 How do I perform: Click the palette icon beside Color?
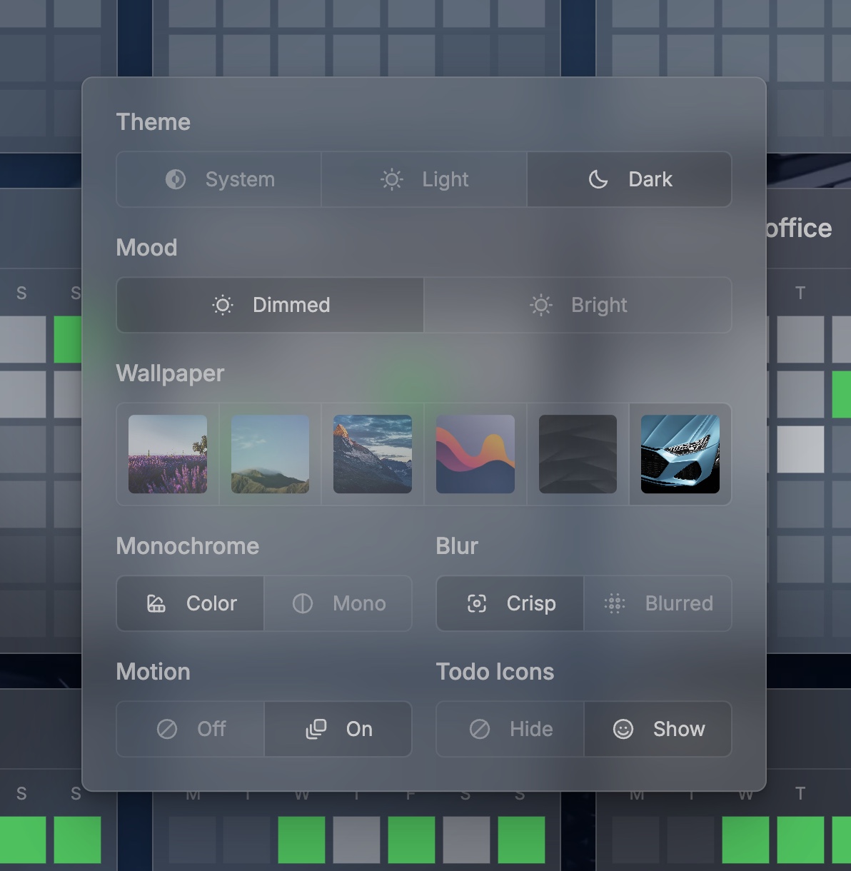pyautogui.click(x=156, y=603)
